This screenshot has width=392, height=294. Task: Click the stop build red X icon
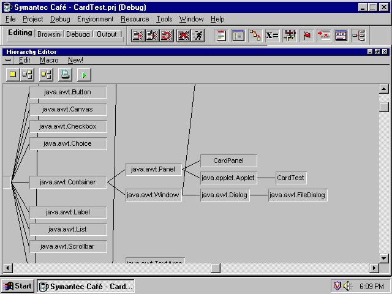[x=184, y=36]
